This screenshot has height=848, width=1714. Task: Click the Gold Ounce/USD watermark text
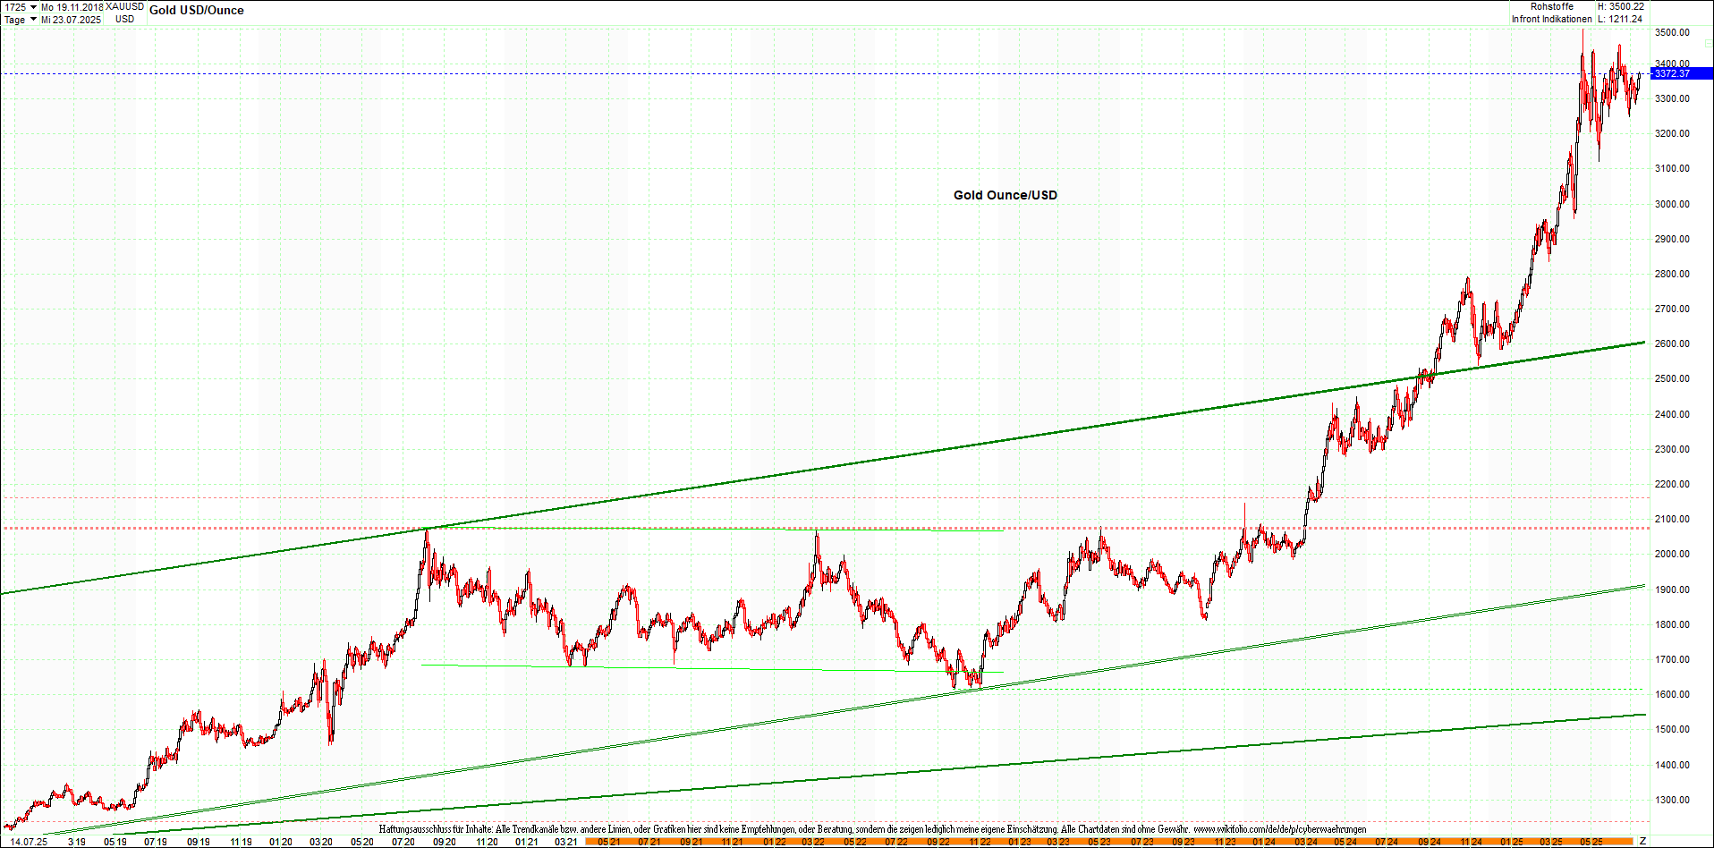click(1004, 194)
